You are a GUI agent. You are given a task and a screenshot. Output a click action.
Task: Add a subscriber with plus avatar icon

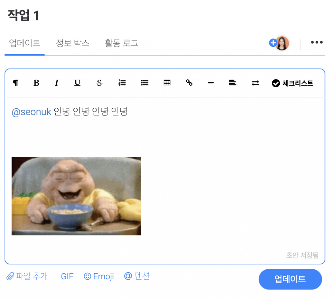point(273,43)
